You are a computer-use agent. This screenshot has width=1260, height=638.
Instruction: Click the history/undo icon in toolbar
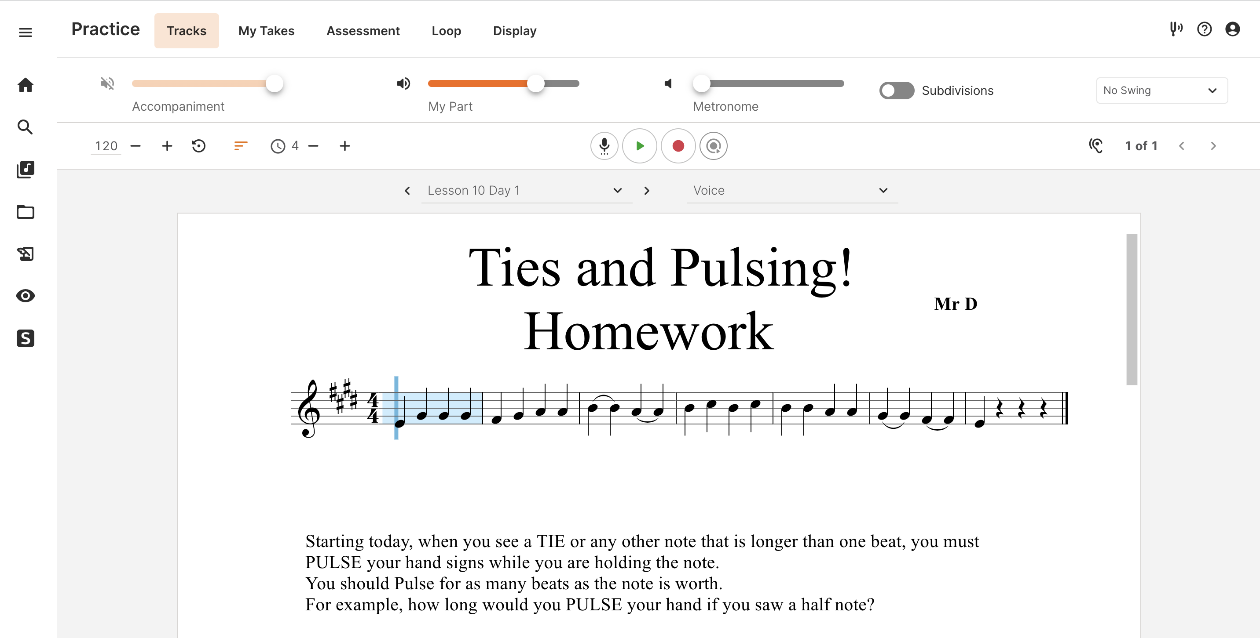(x=199, y=146)
